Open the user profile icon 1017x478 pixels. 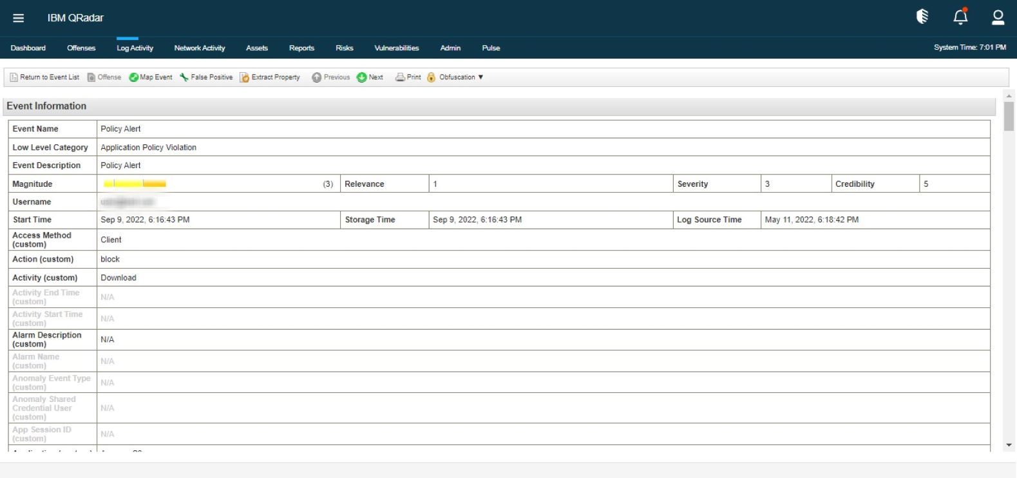point(998,17)
